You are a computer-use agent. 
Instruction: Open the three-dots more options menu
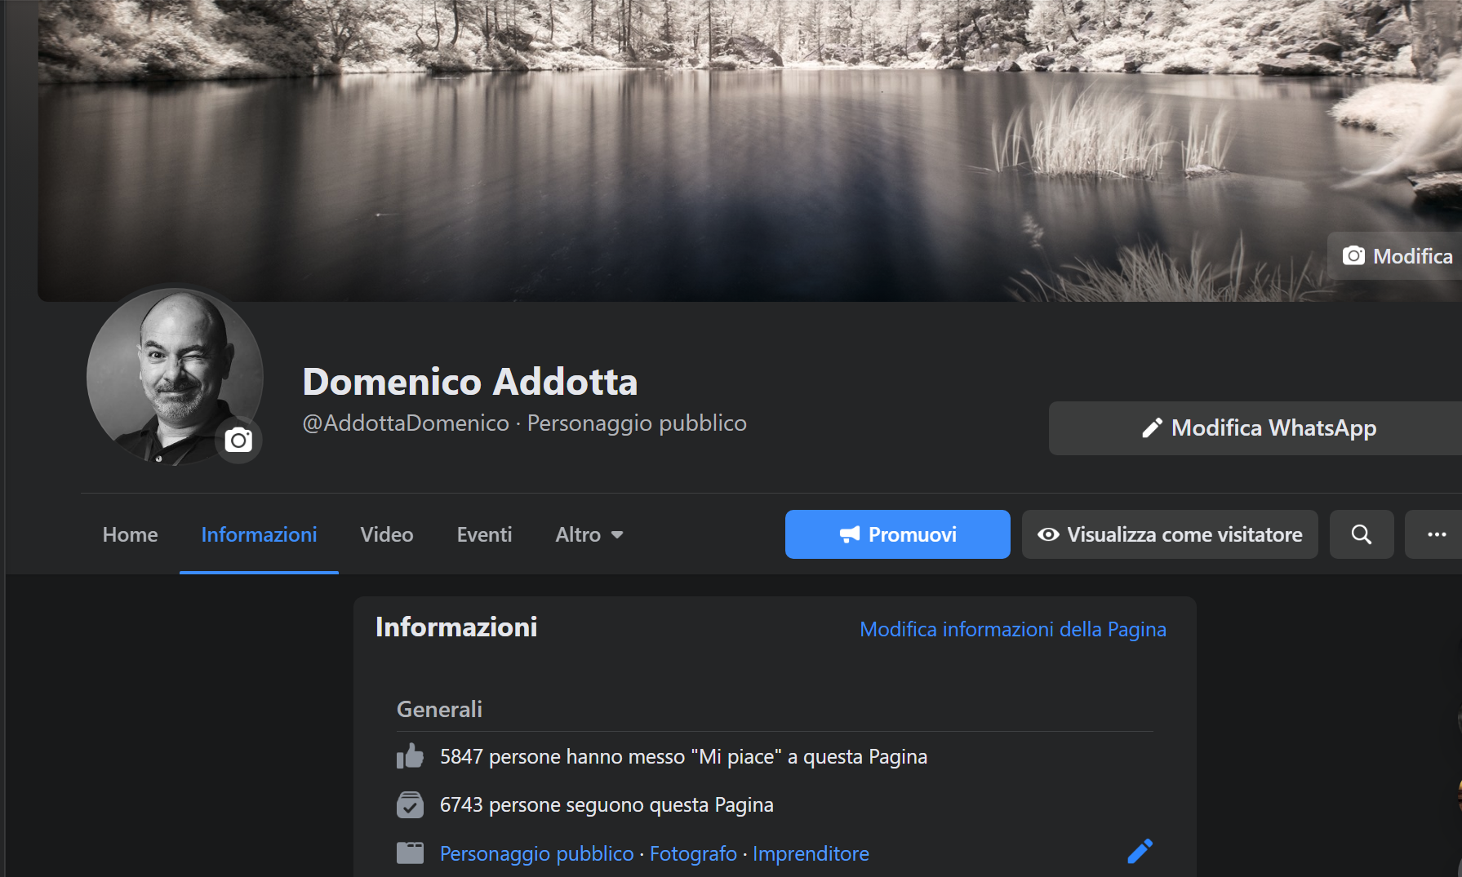1435,534
